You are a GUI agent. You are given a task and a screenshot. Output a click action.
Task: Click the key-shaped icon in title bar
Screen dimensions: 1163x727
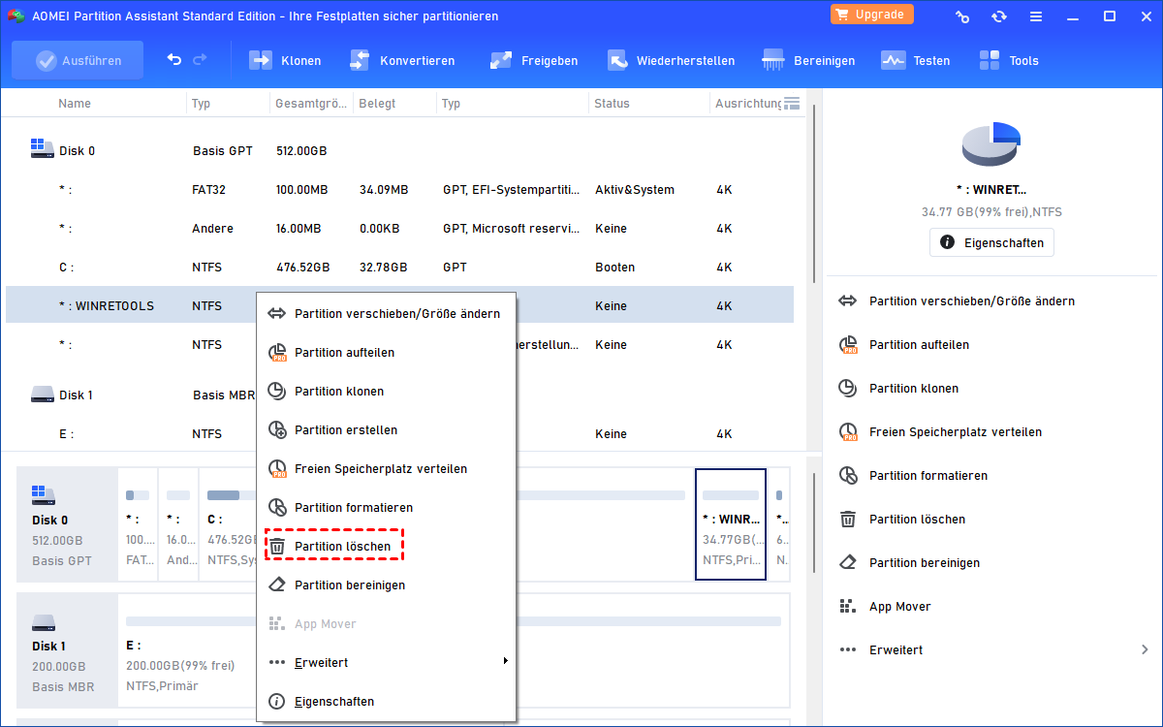coord(962,16)
